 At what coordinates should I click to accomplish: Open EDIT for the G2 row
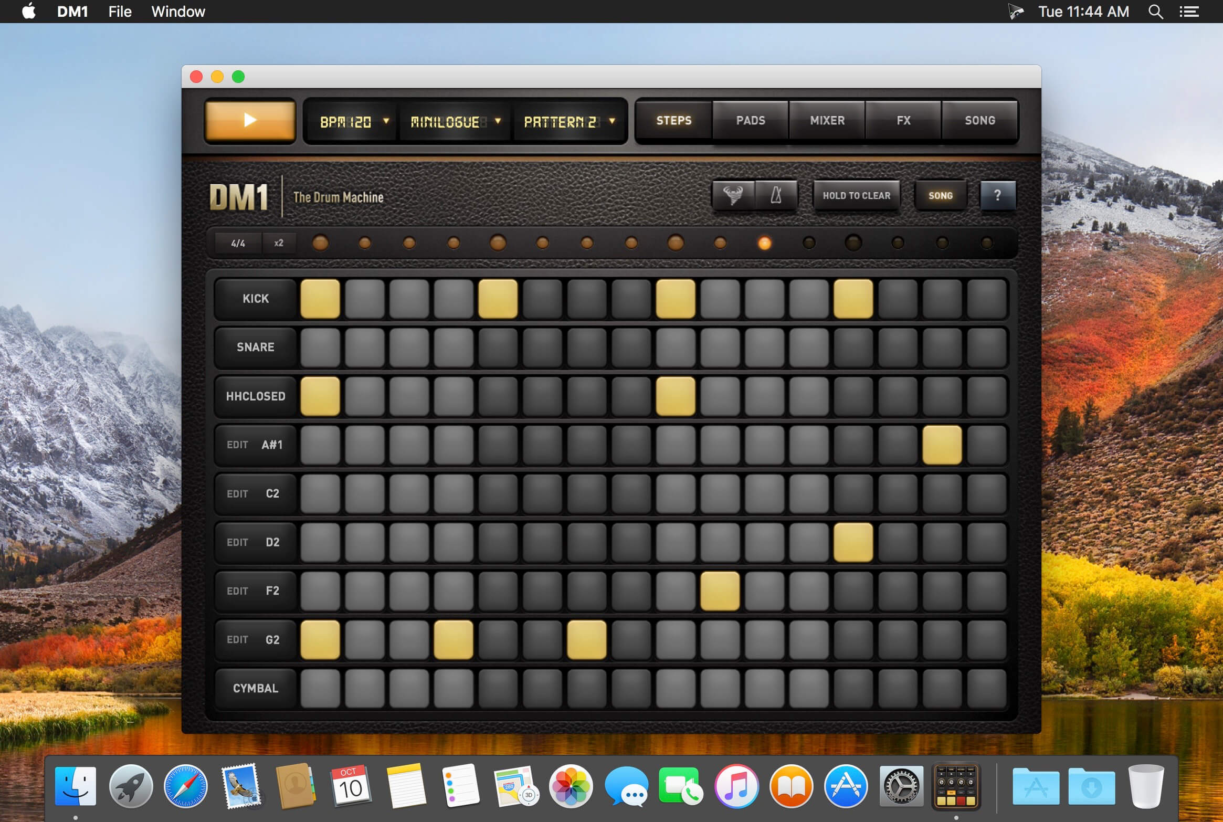click(237, 639)
